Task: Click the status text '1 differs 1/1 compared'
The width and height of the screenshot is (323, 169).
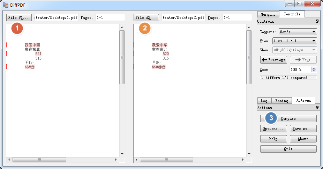Action: 288,78
